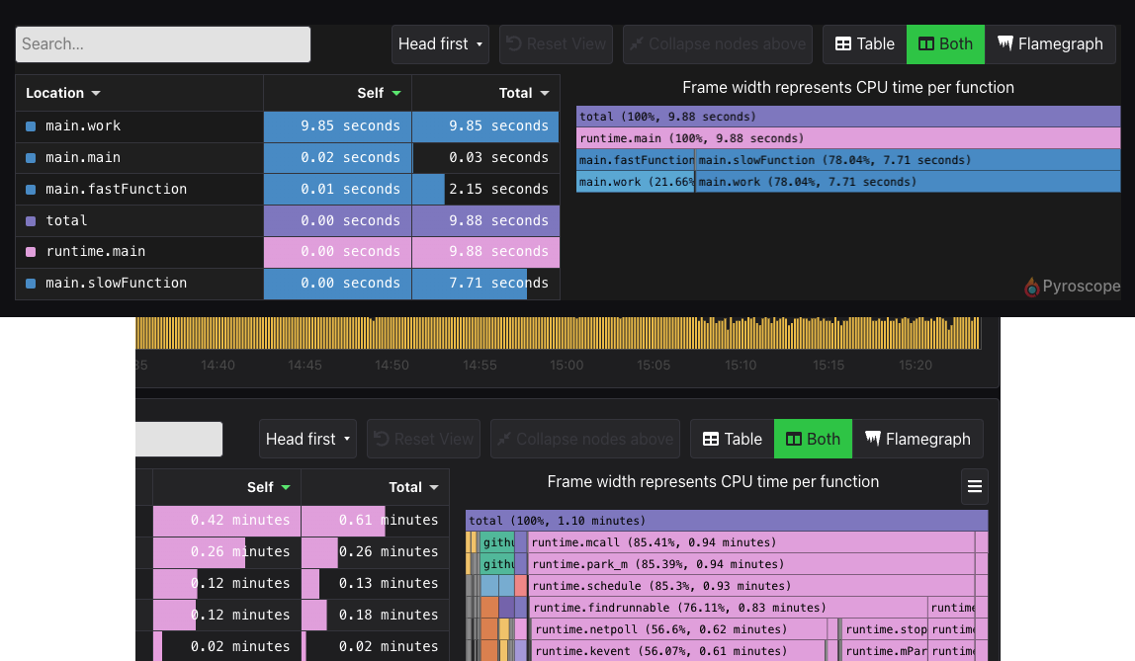Click runtime.park_m (85.39%) flame bar

[x=751, y=564]
